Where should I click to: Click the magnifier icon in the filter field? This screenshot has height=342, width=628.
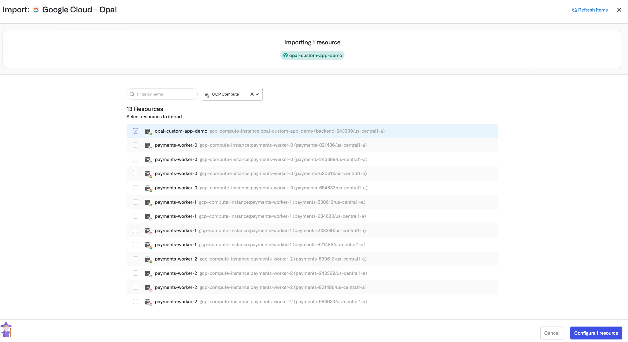(x=132, y=94)
